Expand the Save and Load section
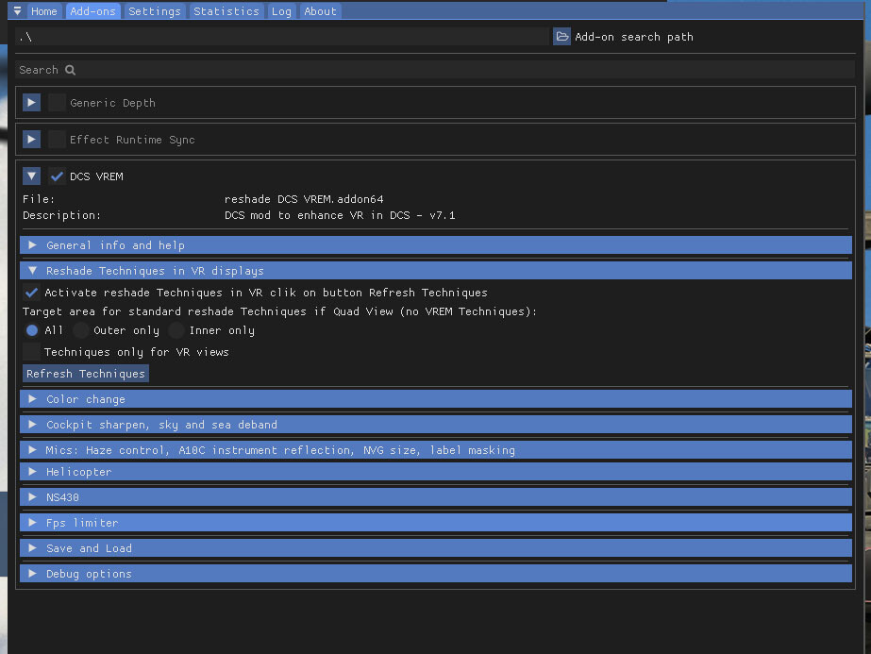 coord(436,548)
